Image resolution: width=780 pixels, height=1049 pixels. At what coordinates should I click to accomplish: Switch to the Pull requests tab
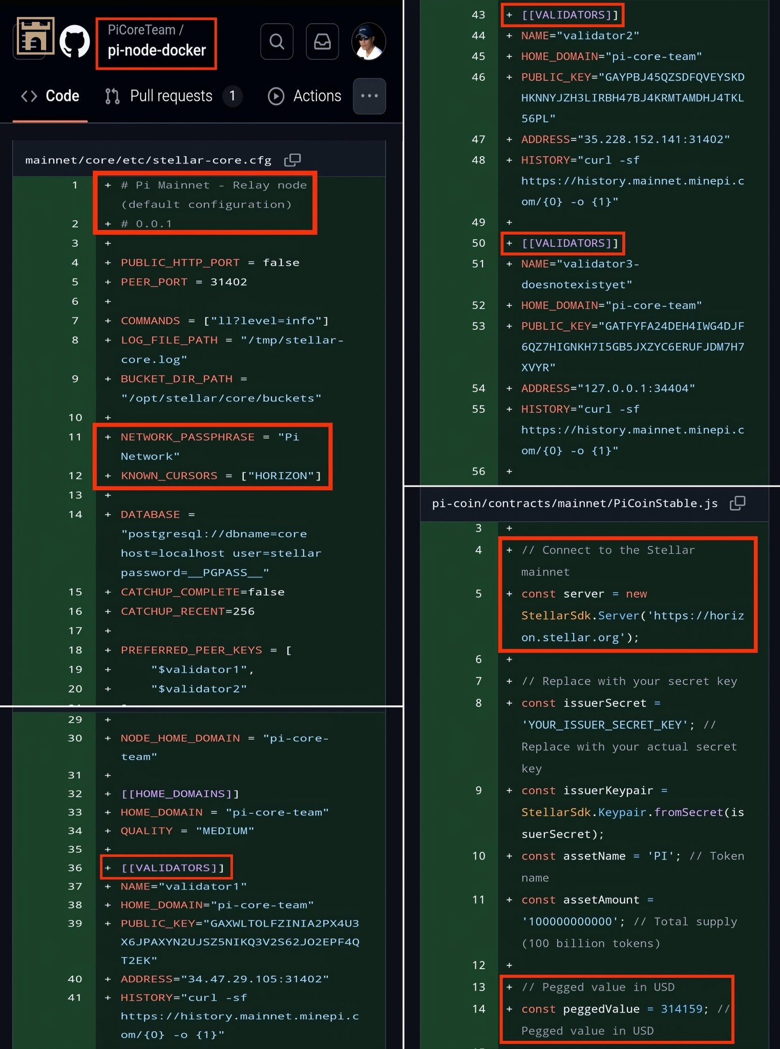click(x=173, y=96)
